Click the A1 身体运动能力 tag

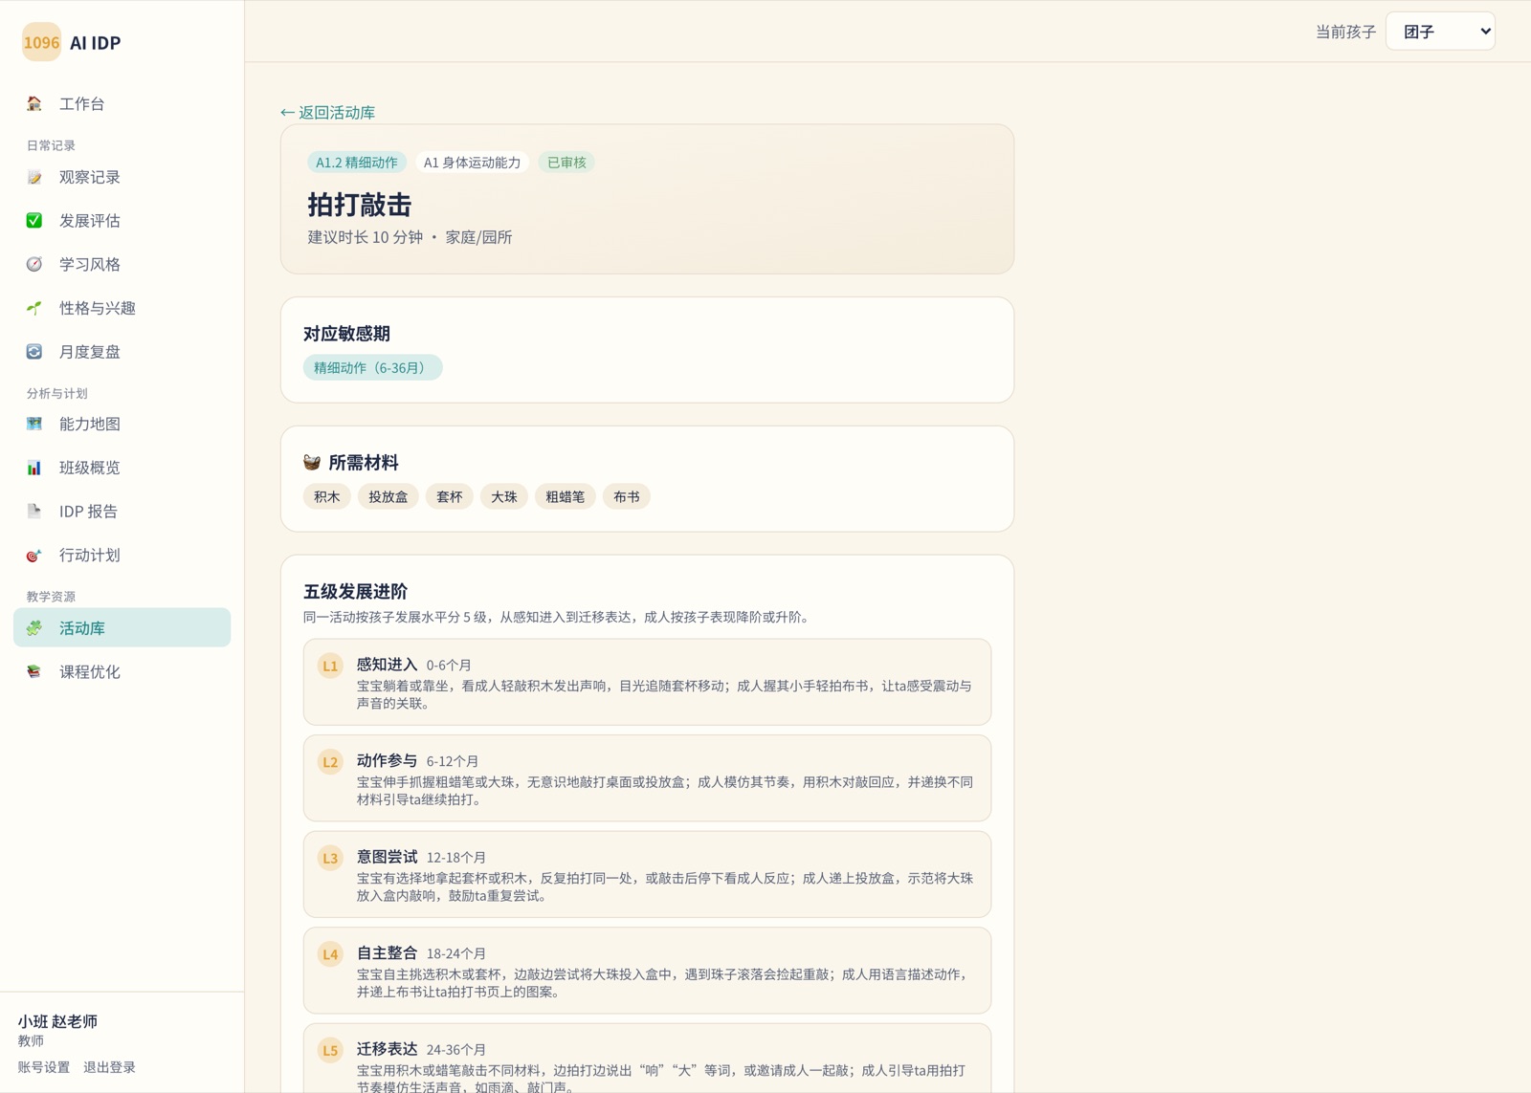(x=472, y=163)
